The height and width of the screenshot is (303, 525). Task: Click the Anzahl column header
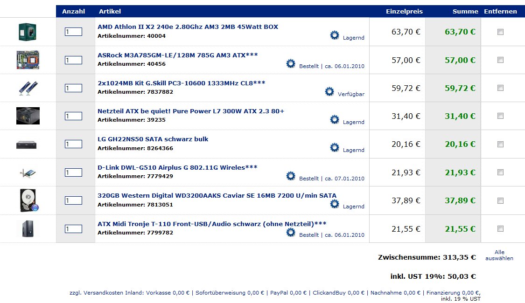click(x=74, y=11)
